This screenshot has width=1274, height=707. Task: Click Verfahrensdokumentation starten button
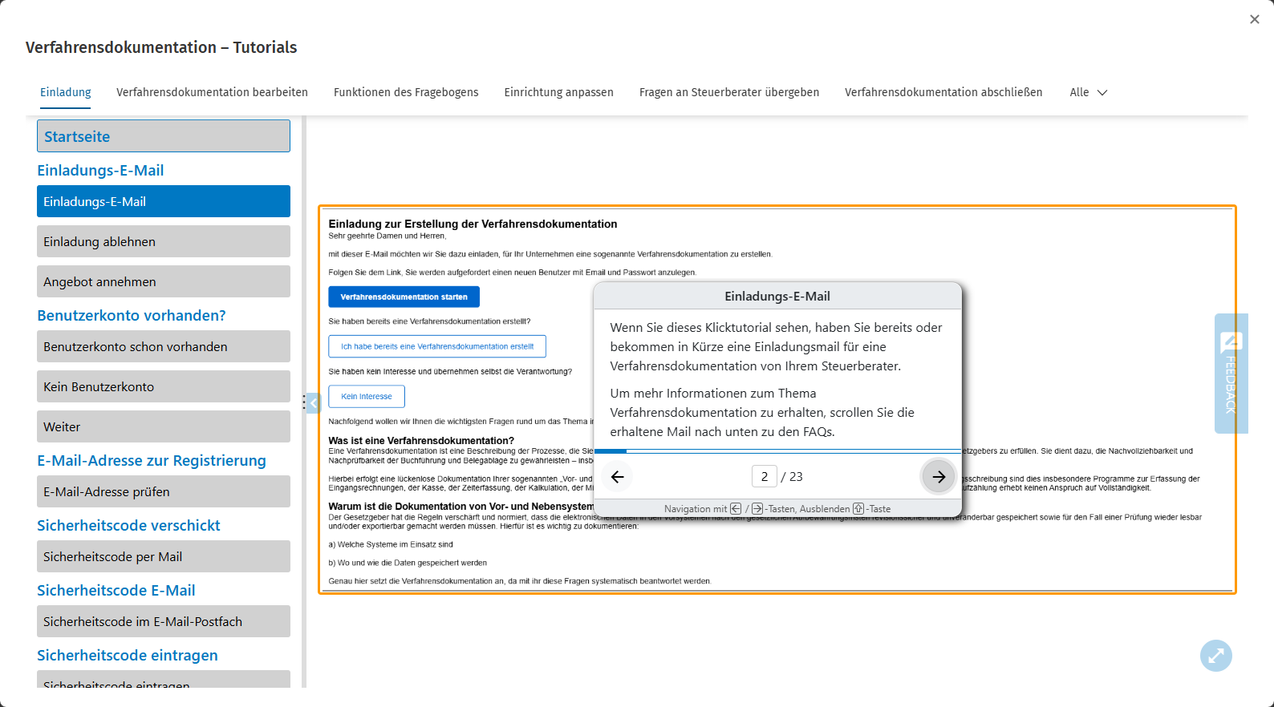404,297
